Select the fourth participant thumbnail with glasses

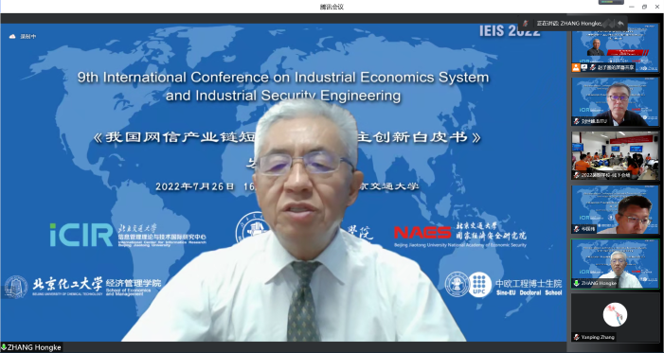point(615,209)
